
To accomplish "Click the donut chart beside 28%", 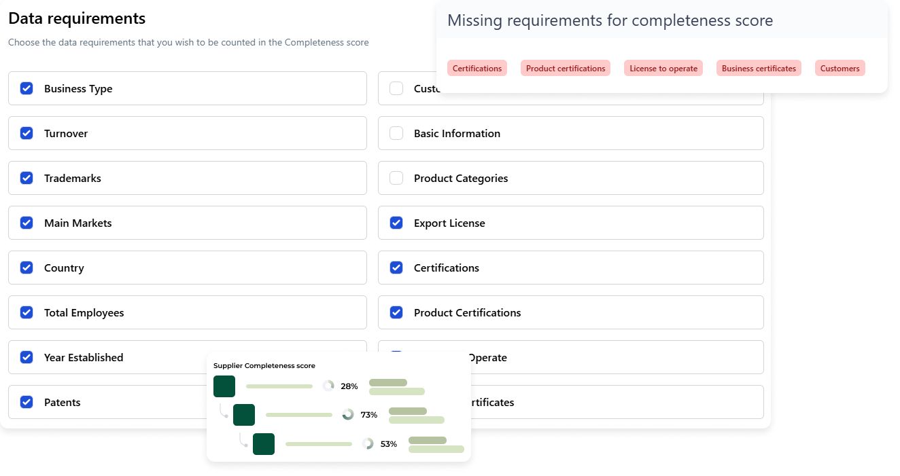I will (328, 386).
